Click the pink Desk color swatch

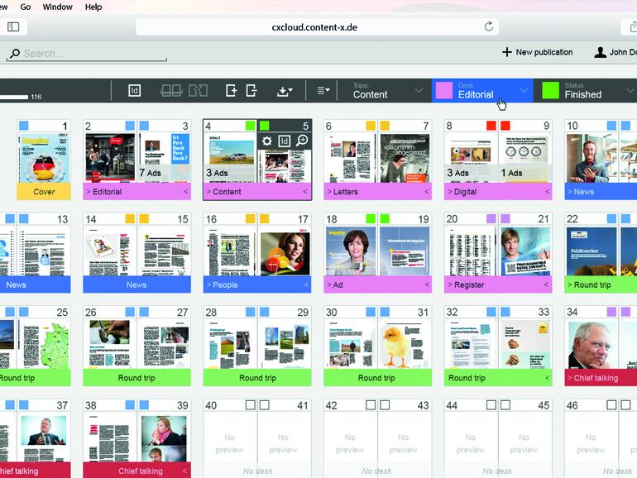coord(443,90)
